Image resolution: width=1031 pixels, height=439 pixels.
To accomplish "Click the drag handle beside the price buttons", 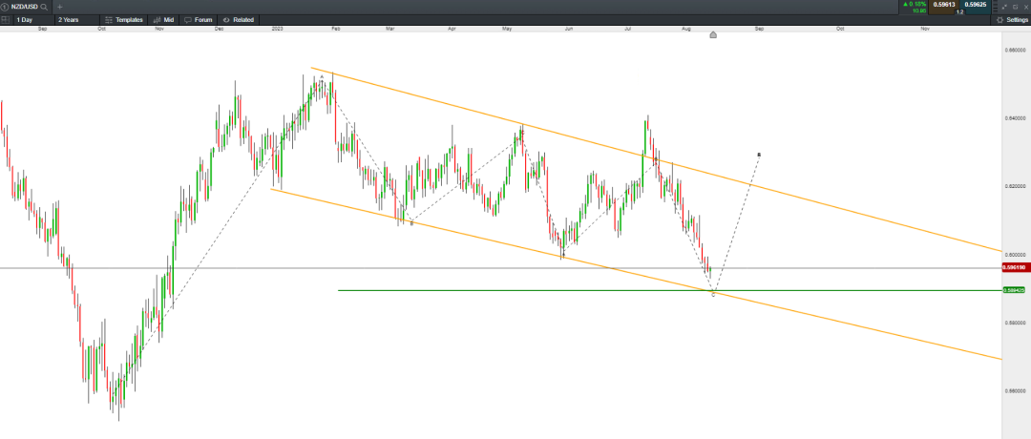I will pyautogui.click(x=993, y=7).
